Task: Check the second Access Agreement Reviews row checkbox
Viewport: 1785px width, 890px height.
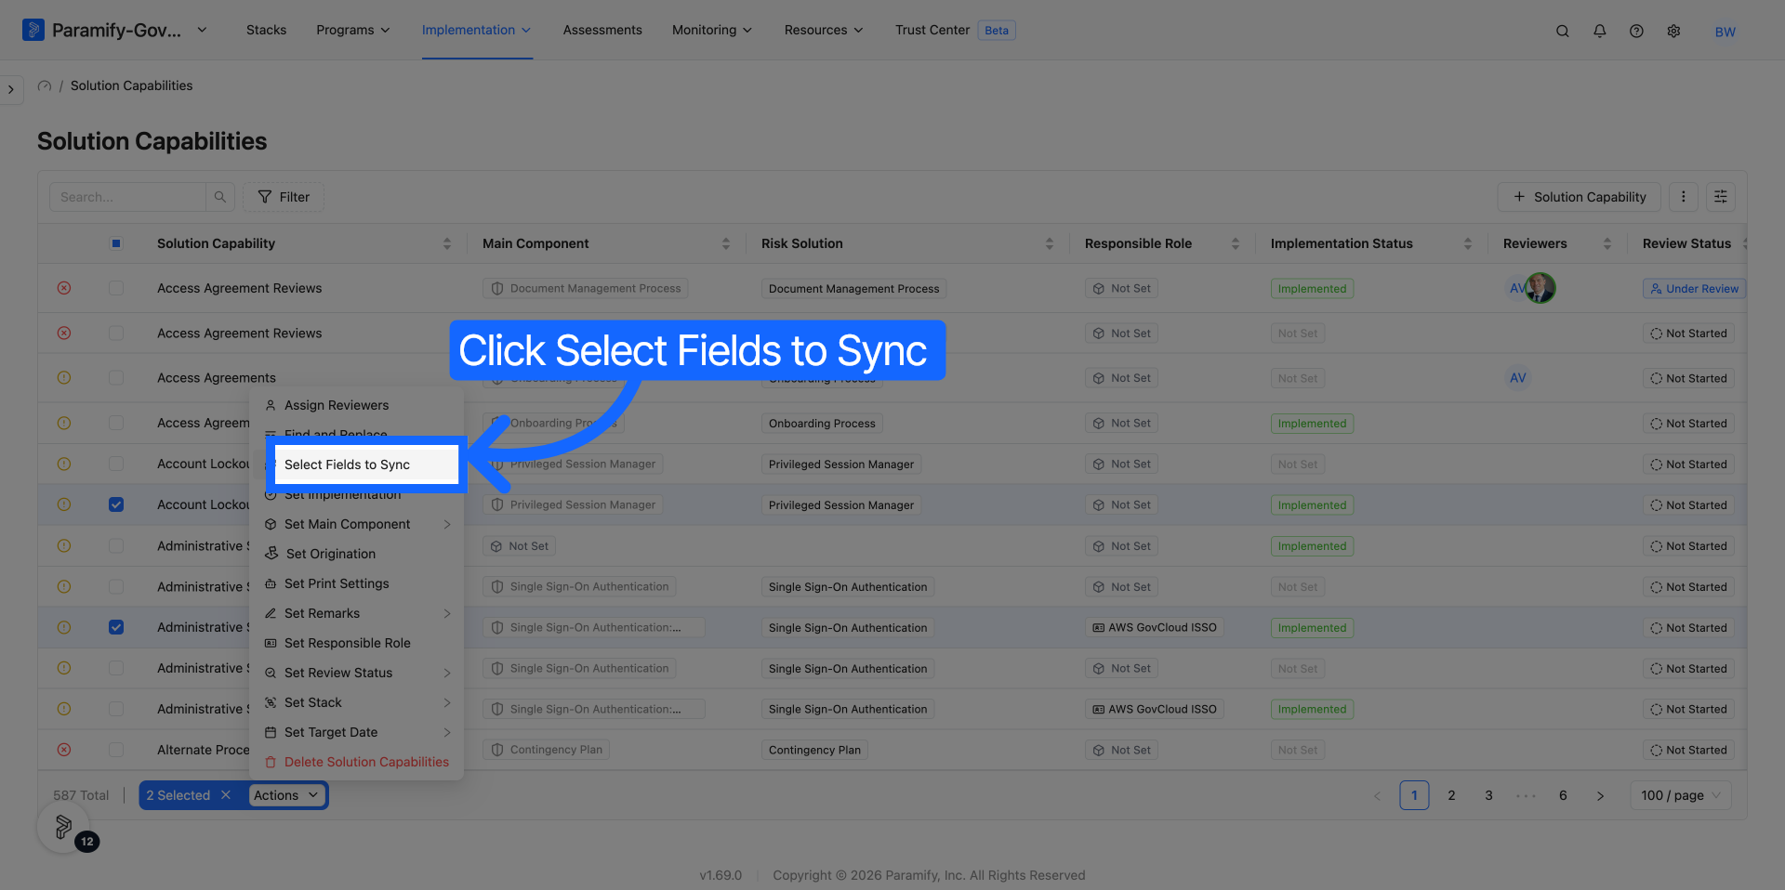Action: 116,333
